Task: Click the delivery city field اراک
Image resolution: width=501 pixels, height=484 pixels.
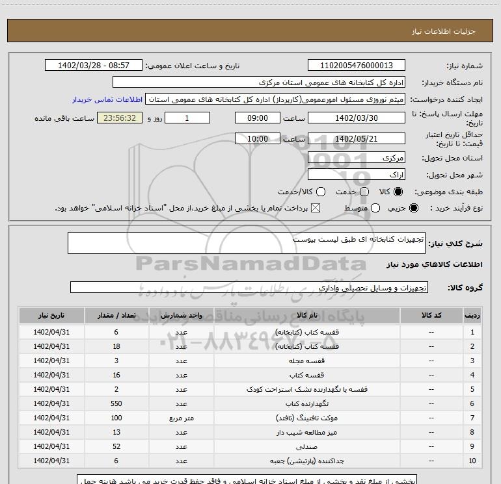Action: (357, 175)
